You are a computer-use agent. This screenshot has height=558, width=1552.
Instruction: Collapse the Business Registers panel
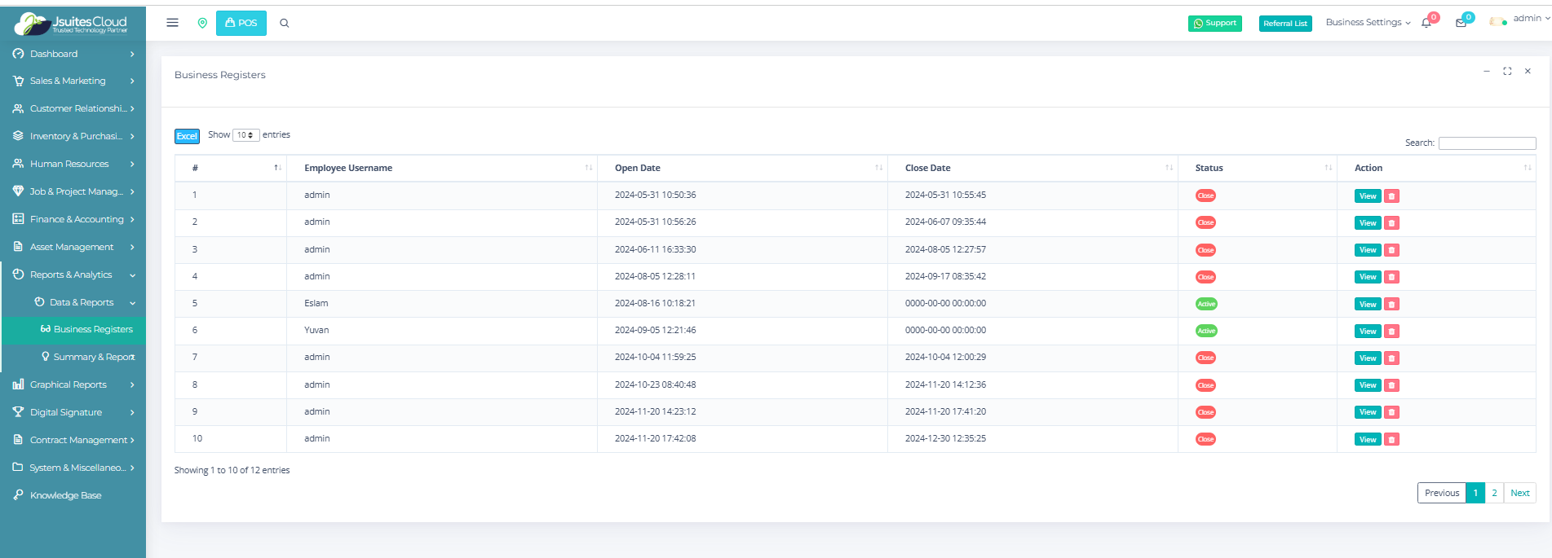pos(1486,72)
